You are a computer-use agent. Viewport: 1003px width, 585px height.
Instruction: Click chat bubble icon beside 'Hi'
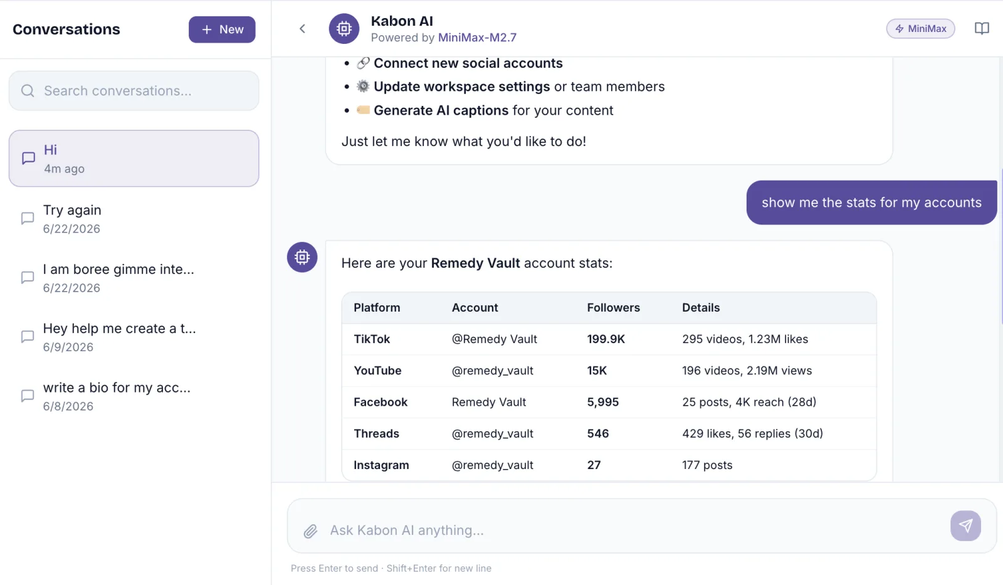click(28, 159)
